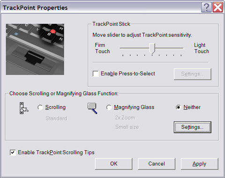The image size is (225, 178).
Task: Click the 'Move slider to adjust' instruction text
Action: pos(142,35)
